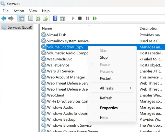Click the Description column header

[149, 28]
